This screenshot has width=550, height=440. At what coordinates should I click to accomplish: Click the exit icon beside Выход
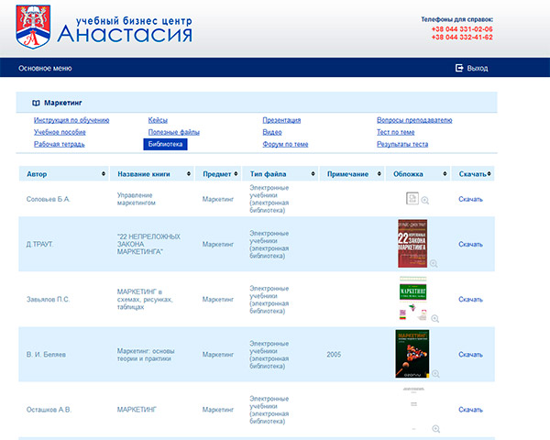459,68
